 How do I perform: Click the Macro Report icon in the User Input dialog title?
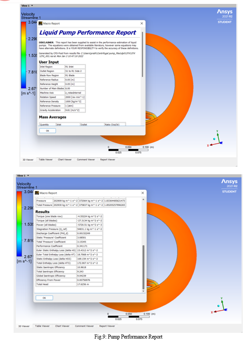coord(40,23)
